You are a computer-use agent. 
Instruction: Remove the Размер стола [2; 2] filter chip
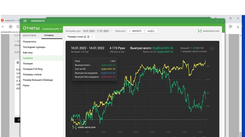pyautogui.click(x=92, y=37)
